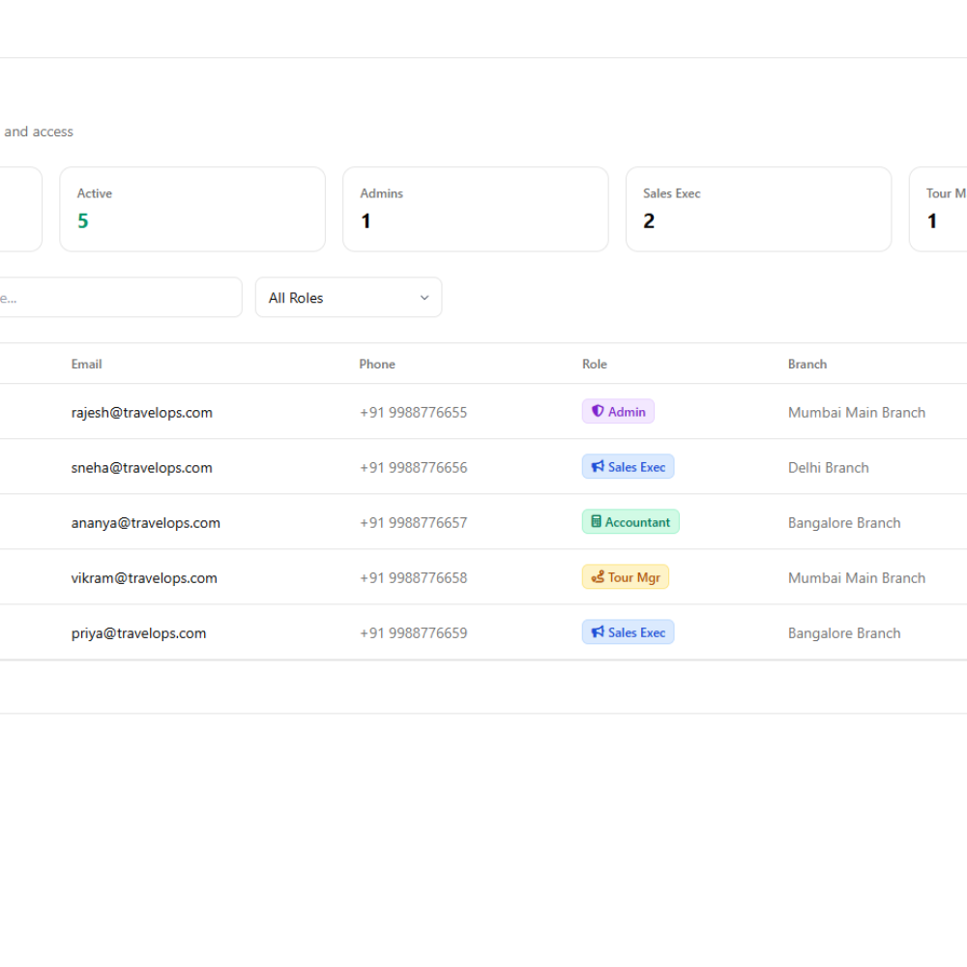The image size is (967, 967).
Task: Click phone number +91 9988776655
Action: click(x=414, y=413)
